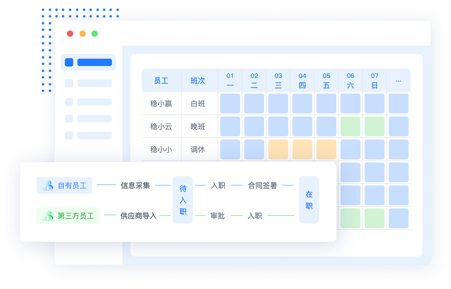Viewport: 451px width, 289px height.
Task: Select the 待入职 status node
Action: [183, 200]
